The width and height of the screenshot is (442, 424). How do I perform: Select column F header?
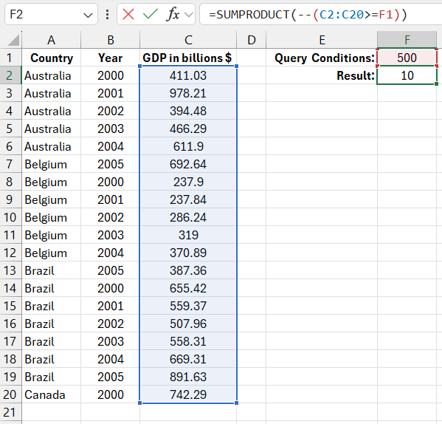[407, 40]
